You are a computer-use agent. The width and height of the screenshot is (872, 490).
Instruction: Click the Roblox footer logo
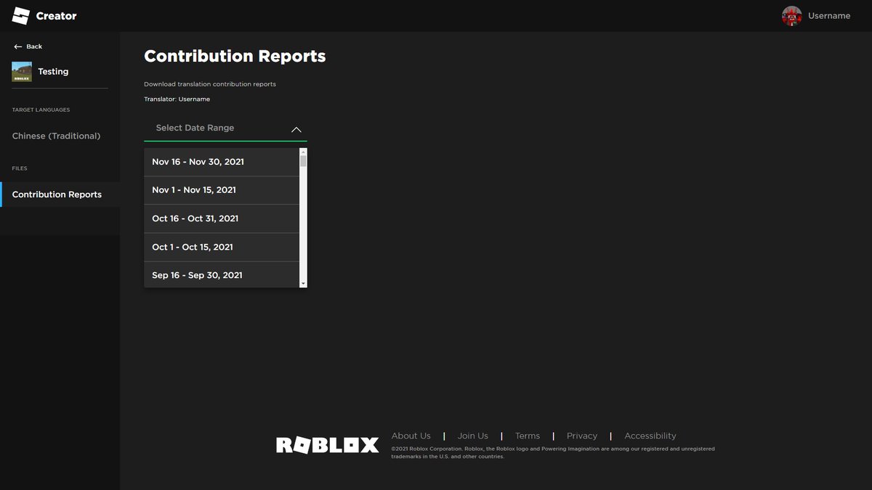click(x=327, y=445)
